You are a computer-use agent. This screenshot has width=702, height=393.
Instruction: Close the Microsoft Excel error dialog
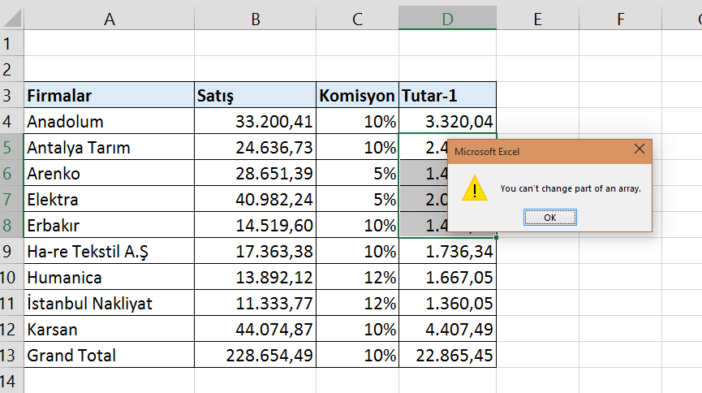640,150
